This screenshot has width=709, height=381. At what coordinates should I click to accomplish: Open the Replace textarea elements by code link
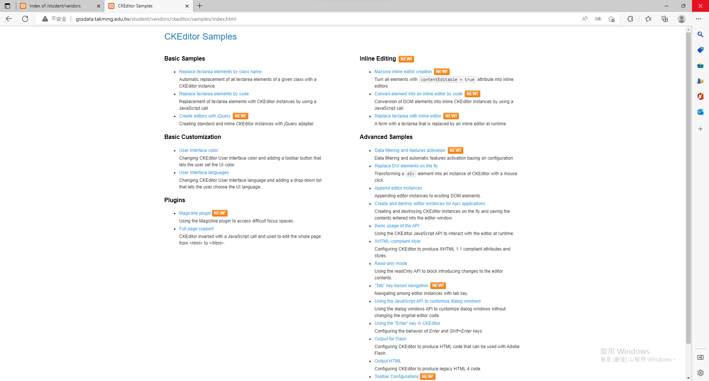click(x=214, y=94)
